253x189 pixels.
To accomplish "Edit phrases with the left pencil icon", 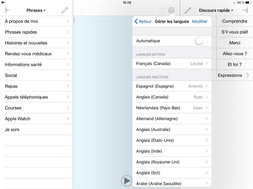I will (x=65, y=10).
